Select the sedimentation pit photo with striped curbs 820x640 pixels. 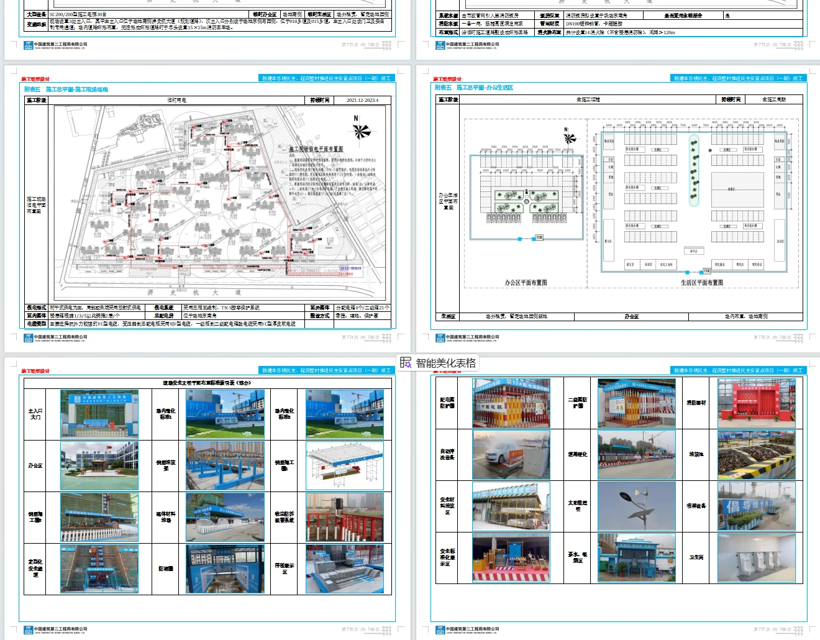pos(757,455)
